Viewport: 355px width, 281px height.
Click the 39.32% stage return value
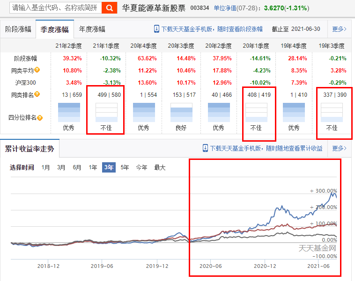tap(72, 58)
